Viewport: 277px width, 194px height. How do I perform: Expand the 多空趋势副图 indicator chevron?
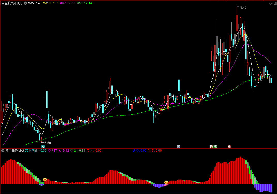(x=3, y=151)
